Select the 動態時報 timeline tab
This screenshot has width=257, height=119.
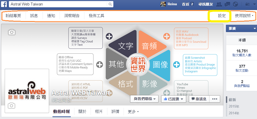62,112
